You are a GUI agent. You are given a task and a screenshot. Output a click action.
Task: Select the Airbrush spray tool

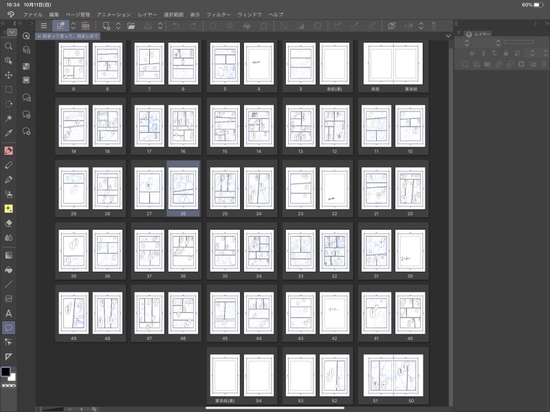(x=8, y=194)
